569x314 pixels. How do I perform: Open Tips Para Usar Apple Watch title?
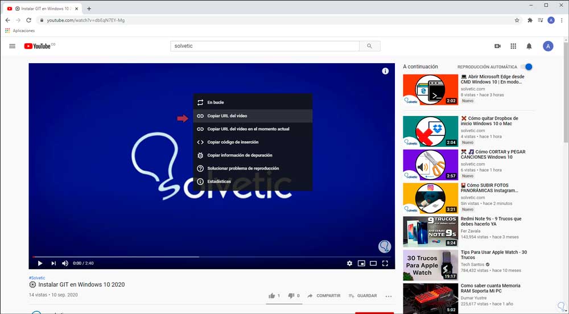click(x=494, y=255)
